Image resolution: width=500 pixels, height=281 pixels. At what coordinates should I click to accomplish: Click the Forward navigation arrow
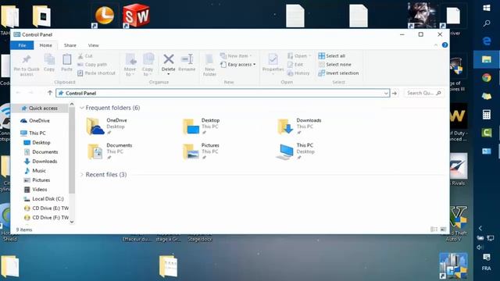click(31, 93)
